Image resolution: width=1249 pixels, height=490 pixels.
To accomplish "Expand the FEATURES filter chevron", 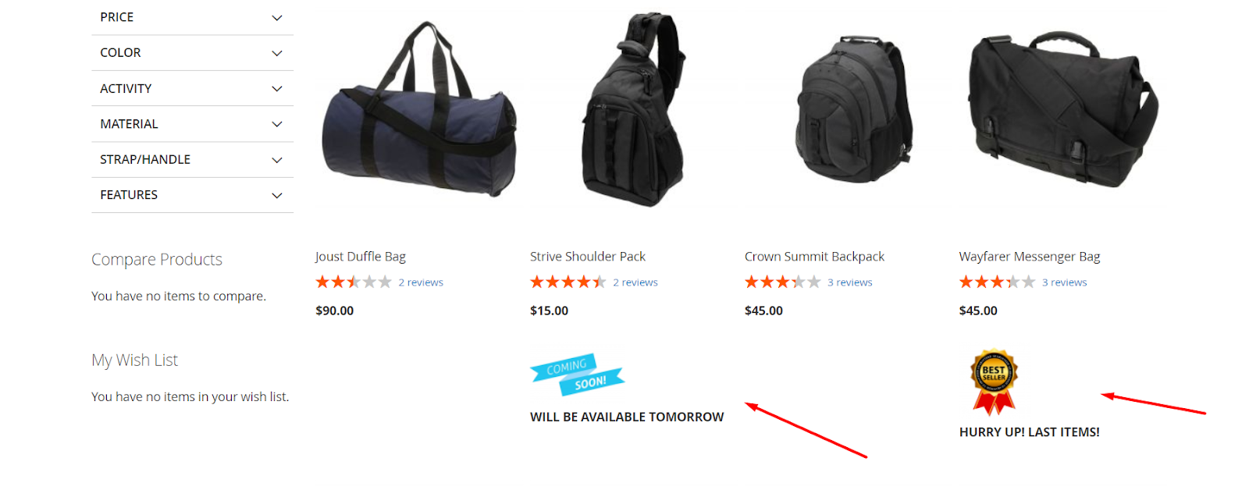I will point(276,195).
